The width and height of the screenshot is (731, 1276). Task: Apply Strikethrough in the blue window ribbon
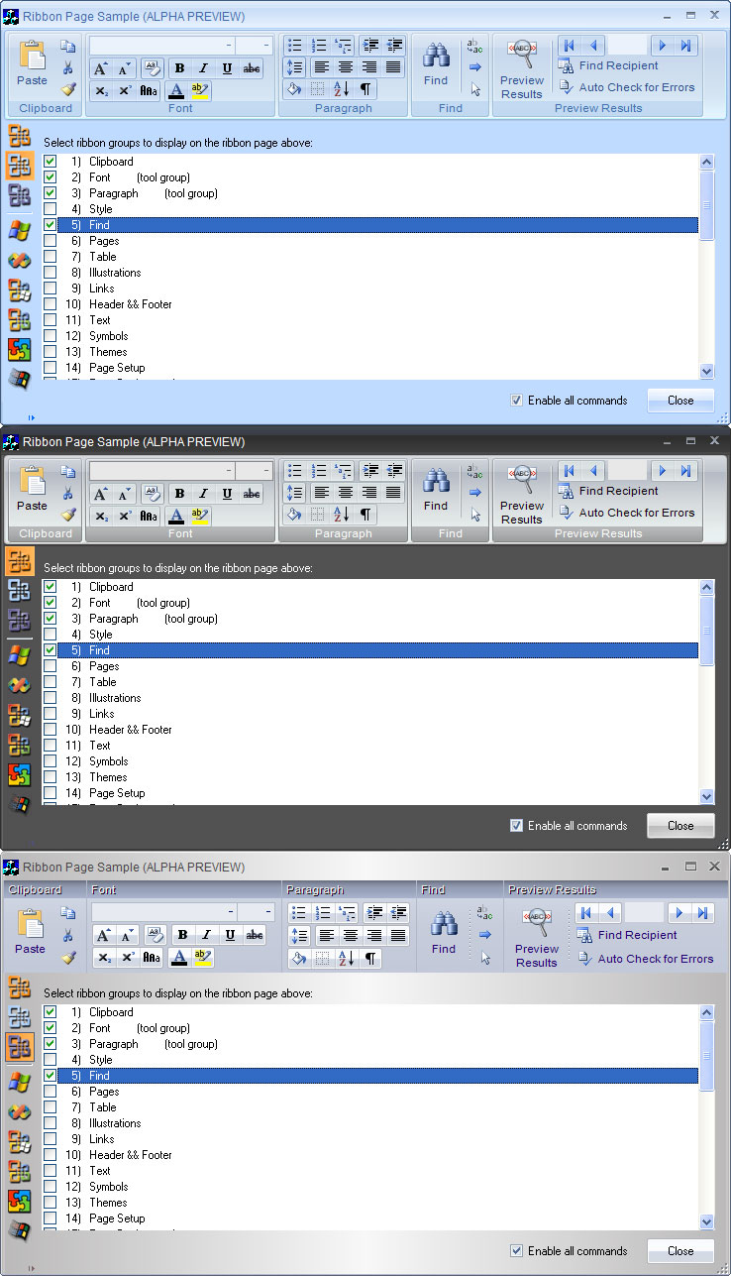pyautogui.click(x=252, y=68)
